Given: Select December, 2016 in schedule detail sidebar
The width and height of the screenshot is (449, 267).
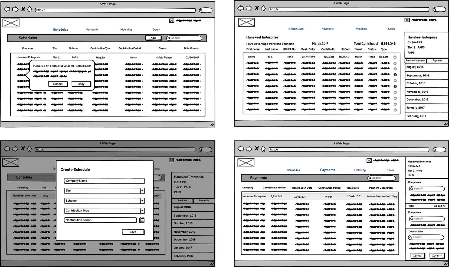Looking at the screenshot, I should 426,99.
